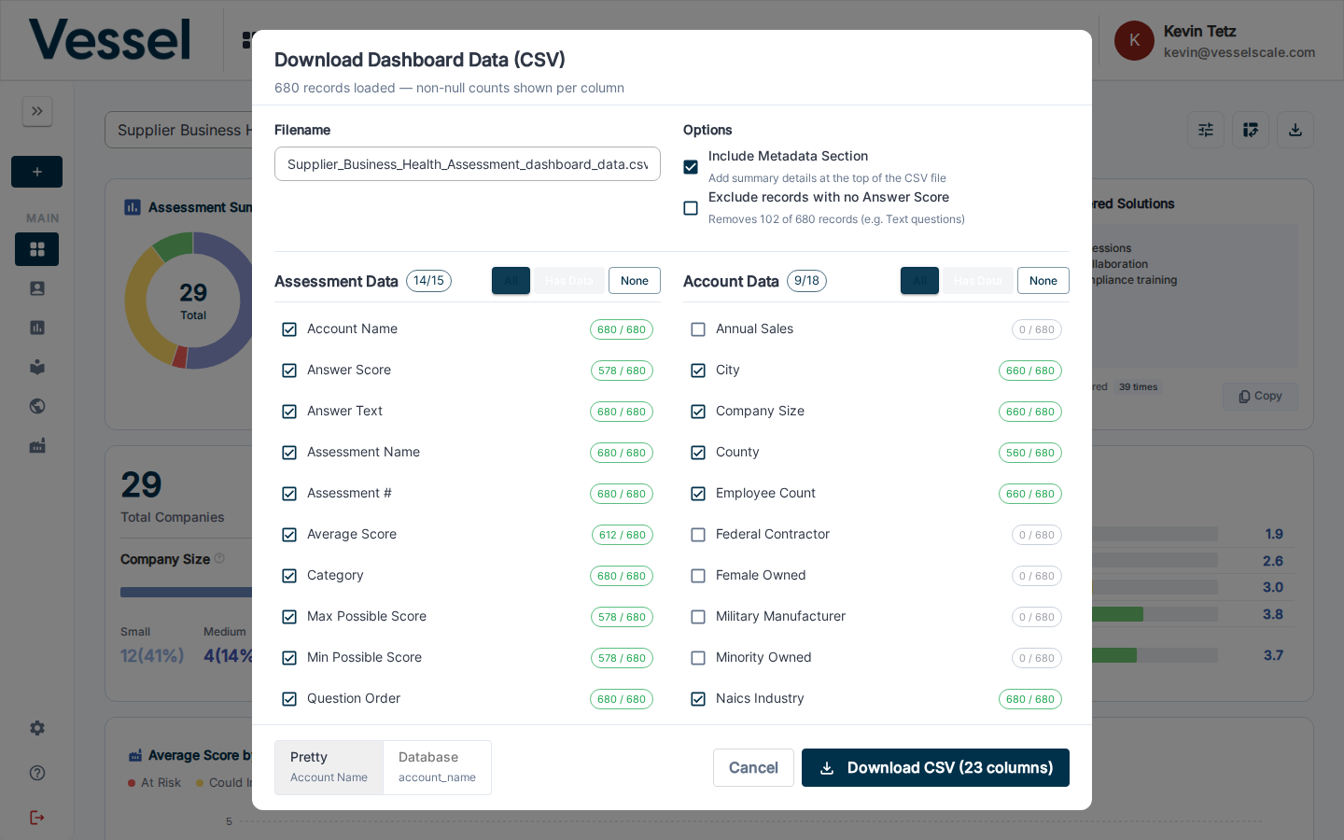Uncheck the Company Size column
Viewport: 1344px width, 840px height.
698,412
